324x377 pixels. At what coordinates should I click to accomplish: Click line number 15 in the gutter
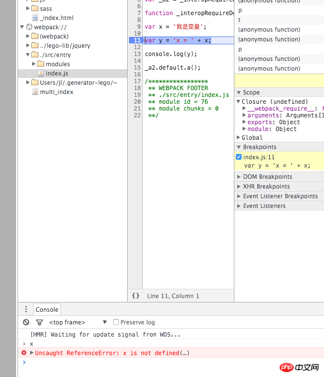[x=137, y=68]
